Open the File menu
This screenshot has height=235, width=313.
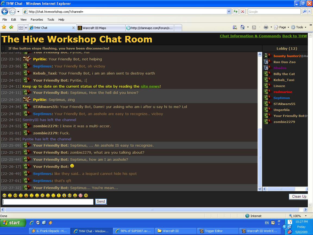(5, 20)
